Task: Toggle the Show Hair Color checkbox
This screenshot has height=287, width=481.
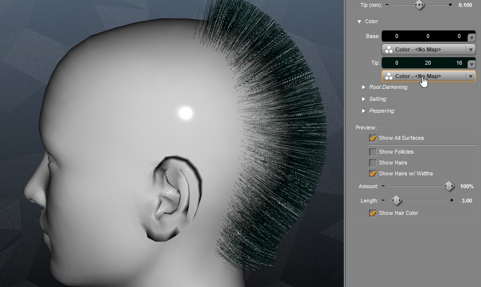Action: pos(373,213)
